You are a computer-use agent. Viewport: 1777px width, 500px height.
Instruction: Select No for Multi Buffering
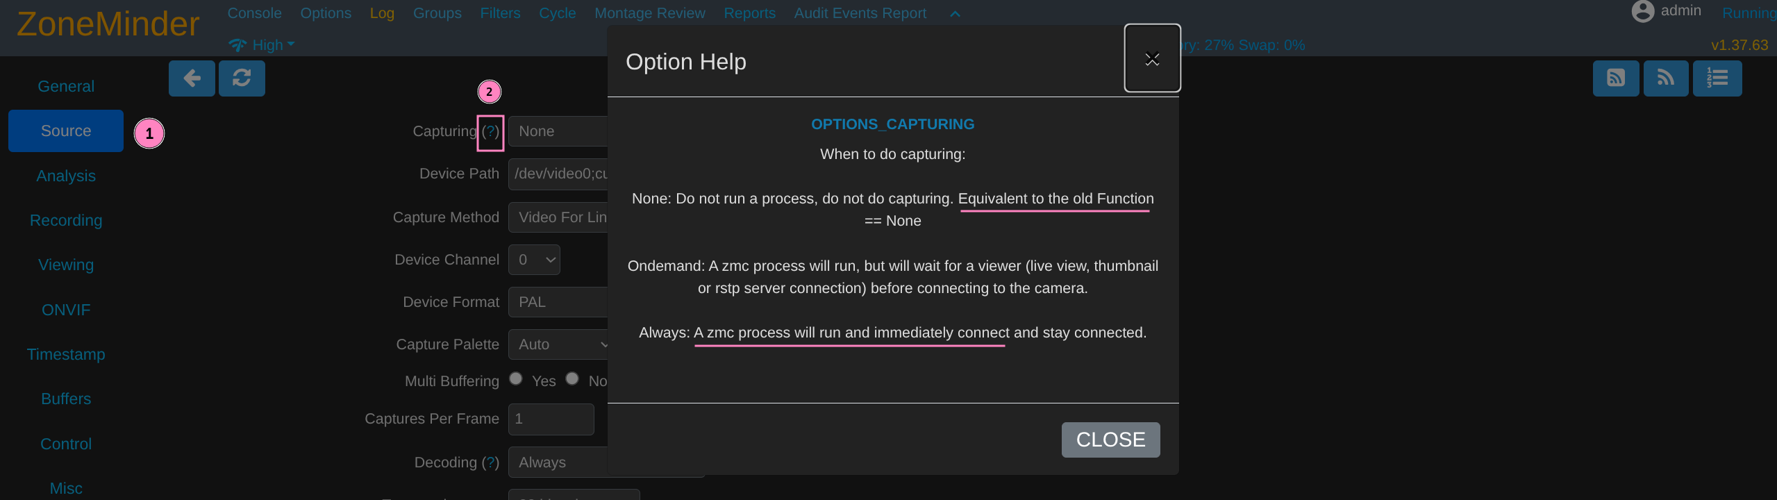[x=572, y=379]
